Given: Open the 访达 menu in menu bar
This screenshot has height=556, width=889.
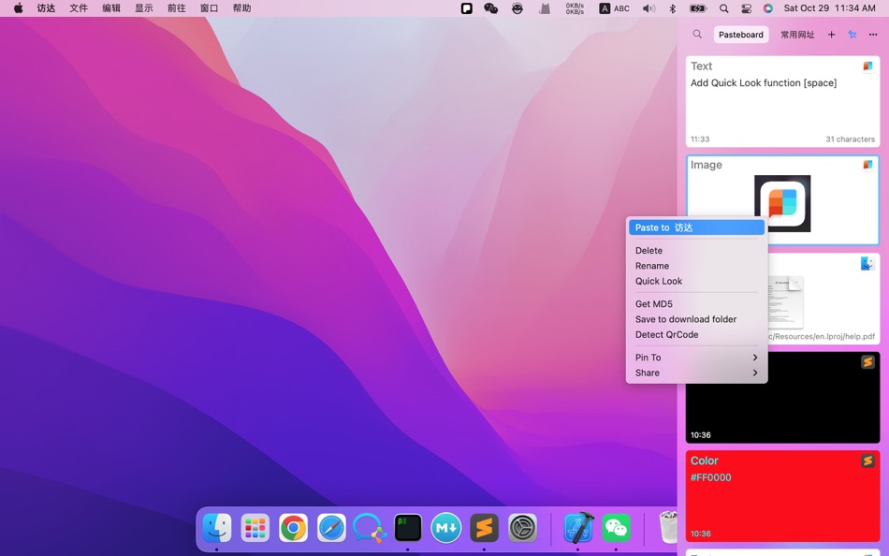Looking at the screenshot, I should [x=46, y=8].
